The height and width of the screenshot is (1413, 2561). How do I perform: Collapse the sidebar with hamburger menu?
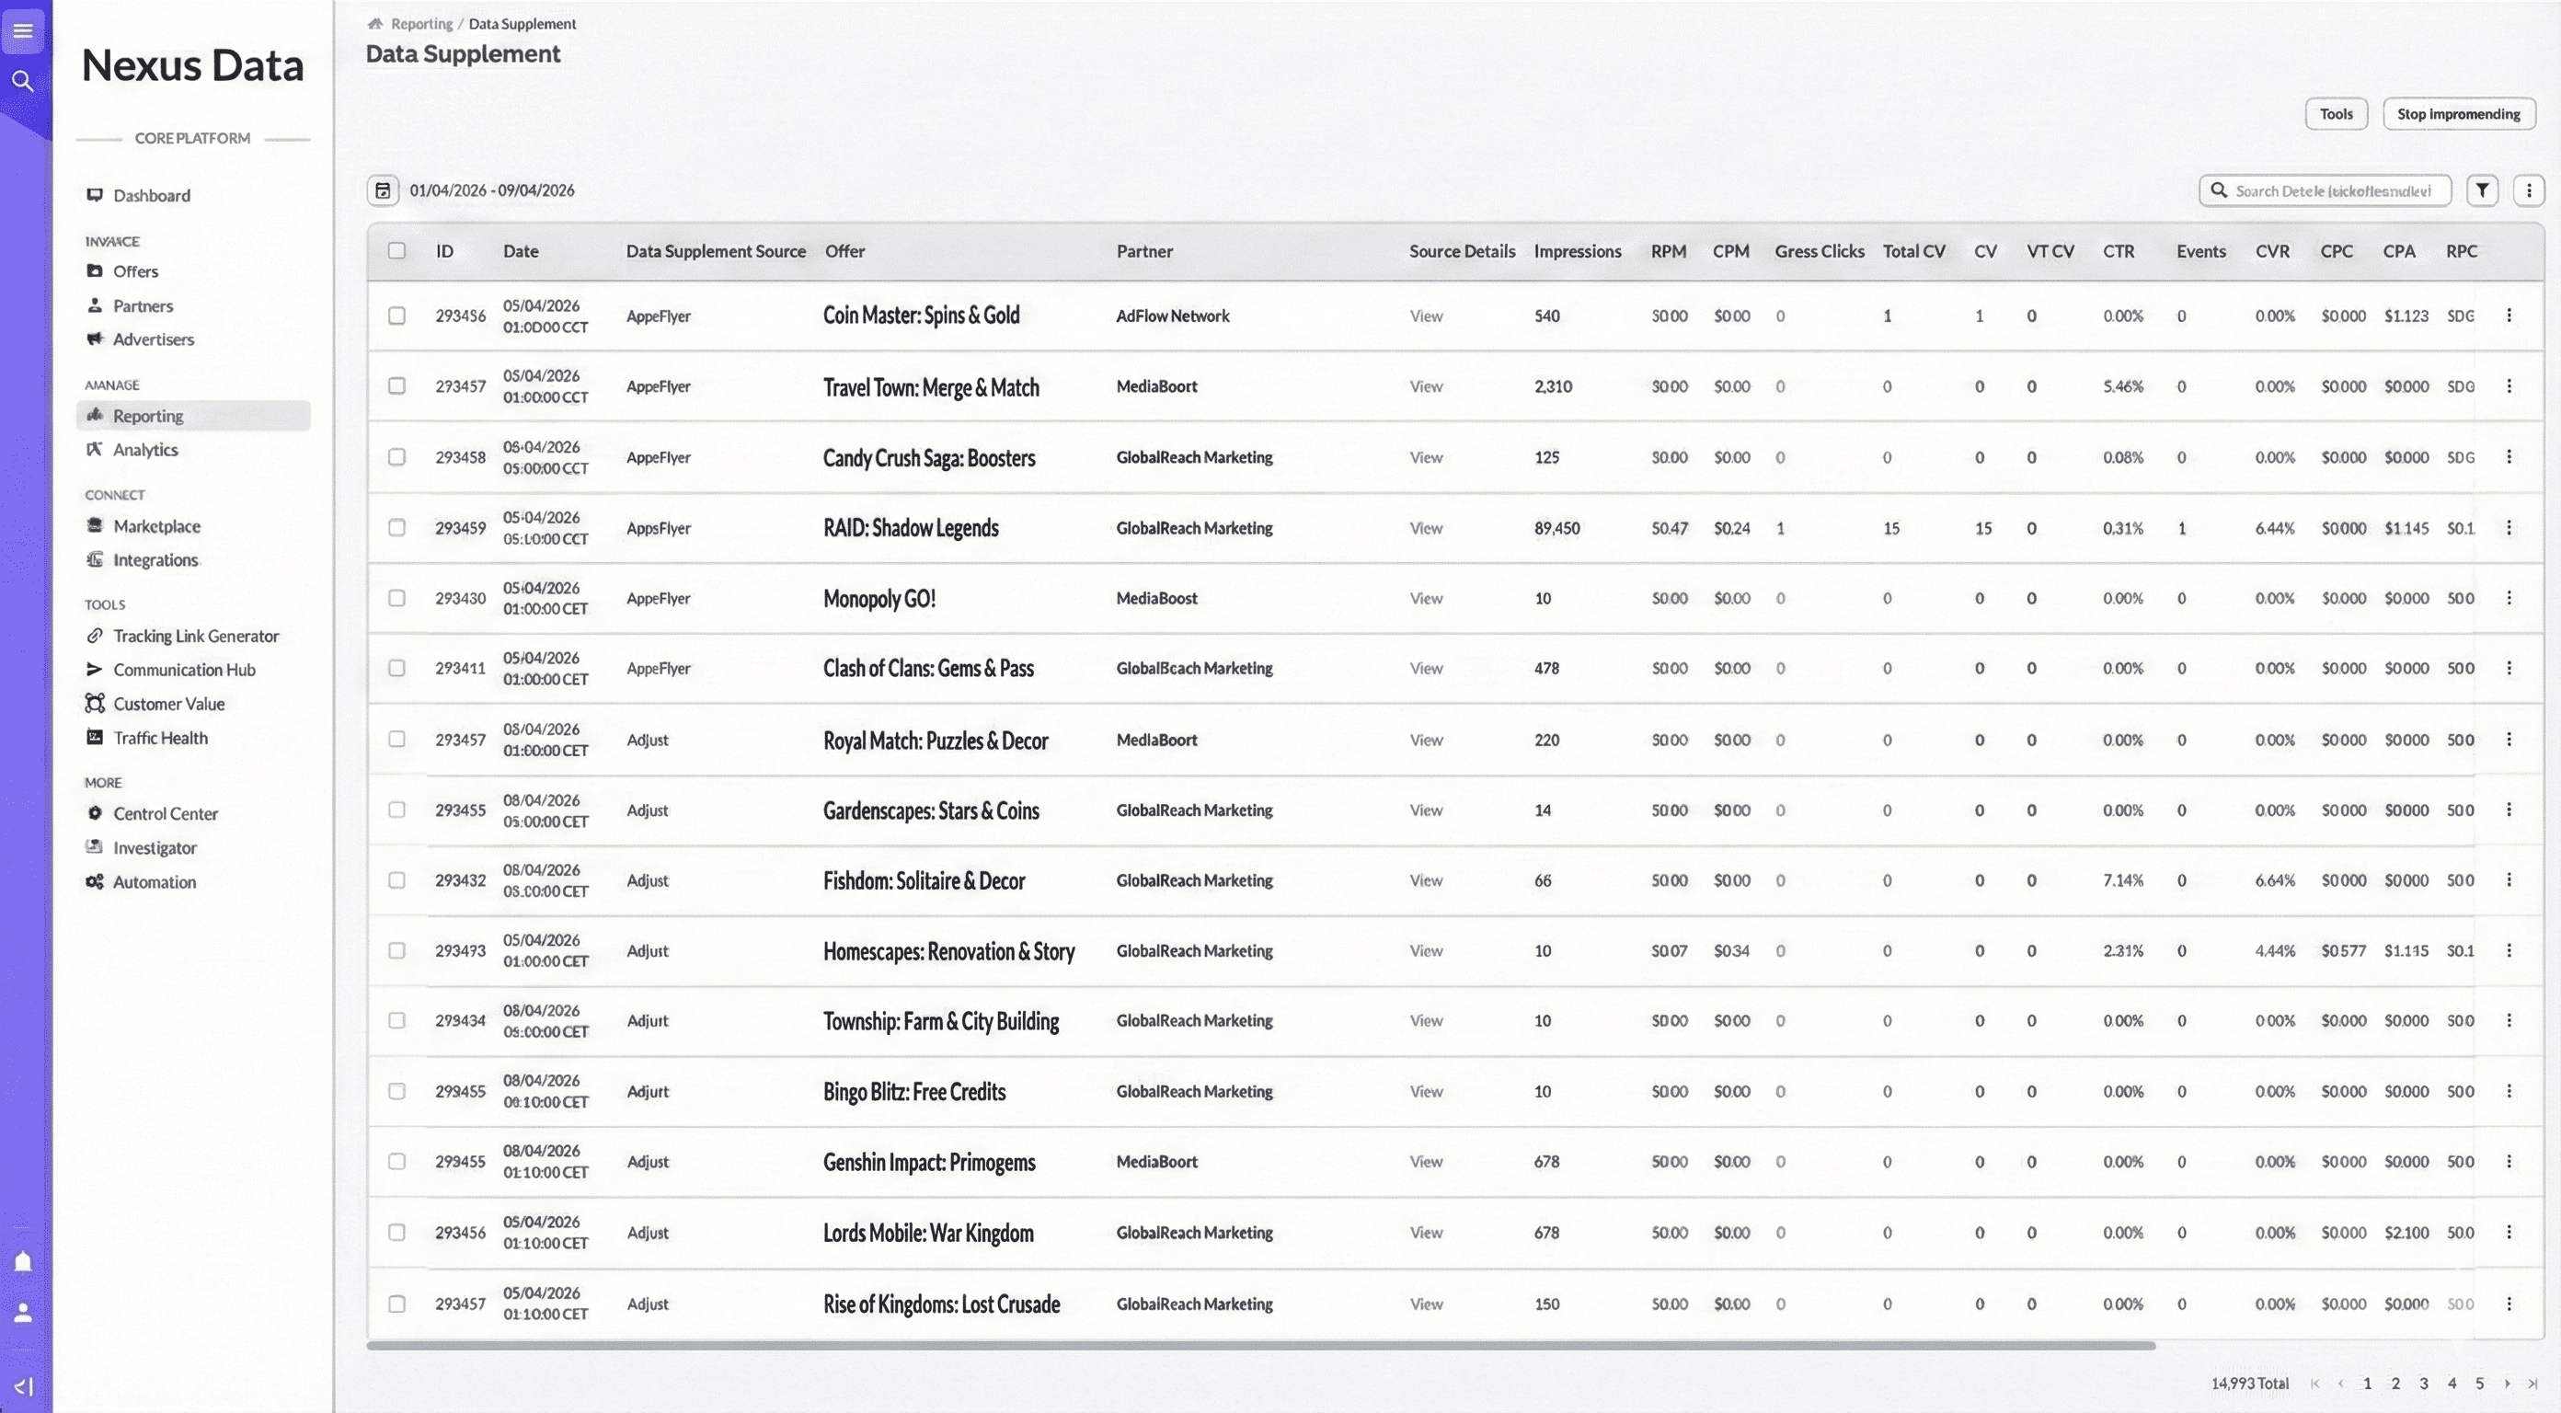click(x=23, y=29)
